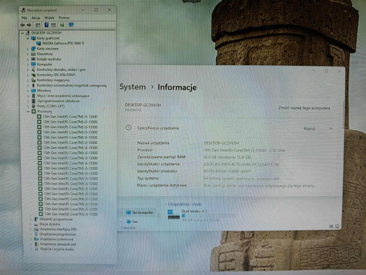Image resolution: width=366 pixels, height=275 pixels.
Task: Click the Typ systemu value text
Action: click(x=241, y=179)
